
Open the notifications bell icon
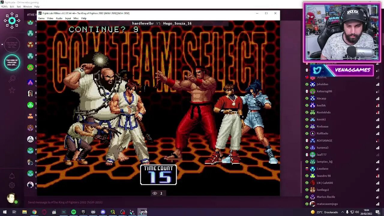pos(12,176)
